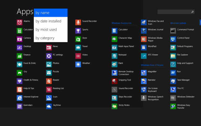The width and height of the screenshot is (201, 126).
Task: Open the Weather sun icon
Action: (x=78, y=64)
